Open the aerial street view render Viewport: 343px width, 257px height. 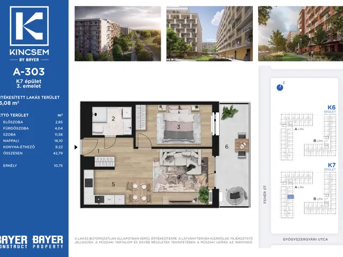118,33
